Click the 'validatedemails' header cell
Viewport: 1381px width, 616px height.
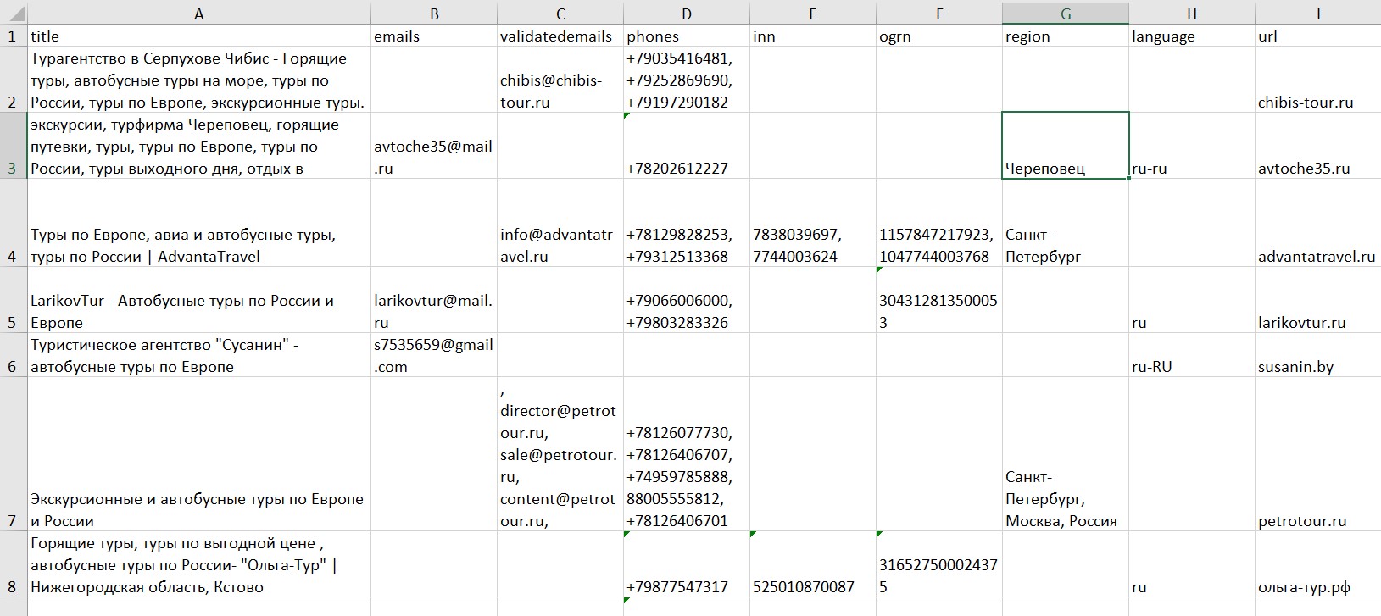(560, 36)
